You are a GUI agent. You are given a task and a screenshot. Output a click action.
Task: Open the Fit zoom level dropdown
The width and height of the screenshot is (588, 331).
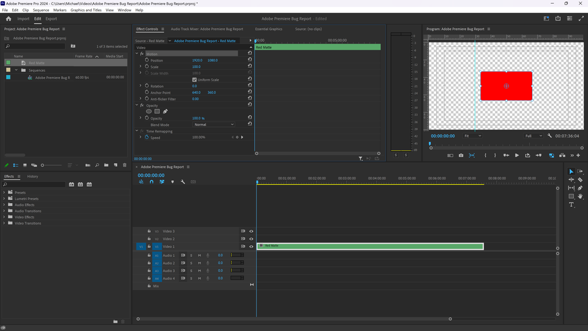pyautogui.click(x=472, y=136)
